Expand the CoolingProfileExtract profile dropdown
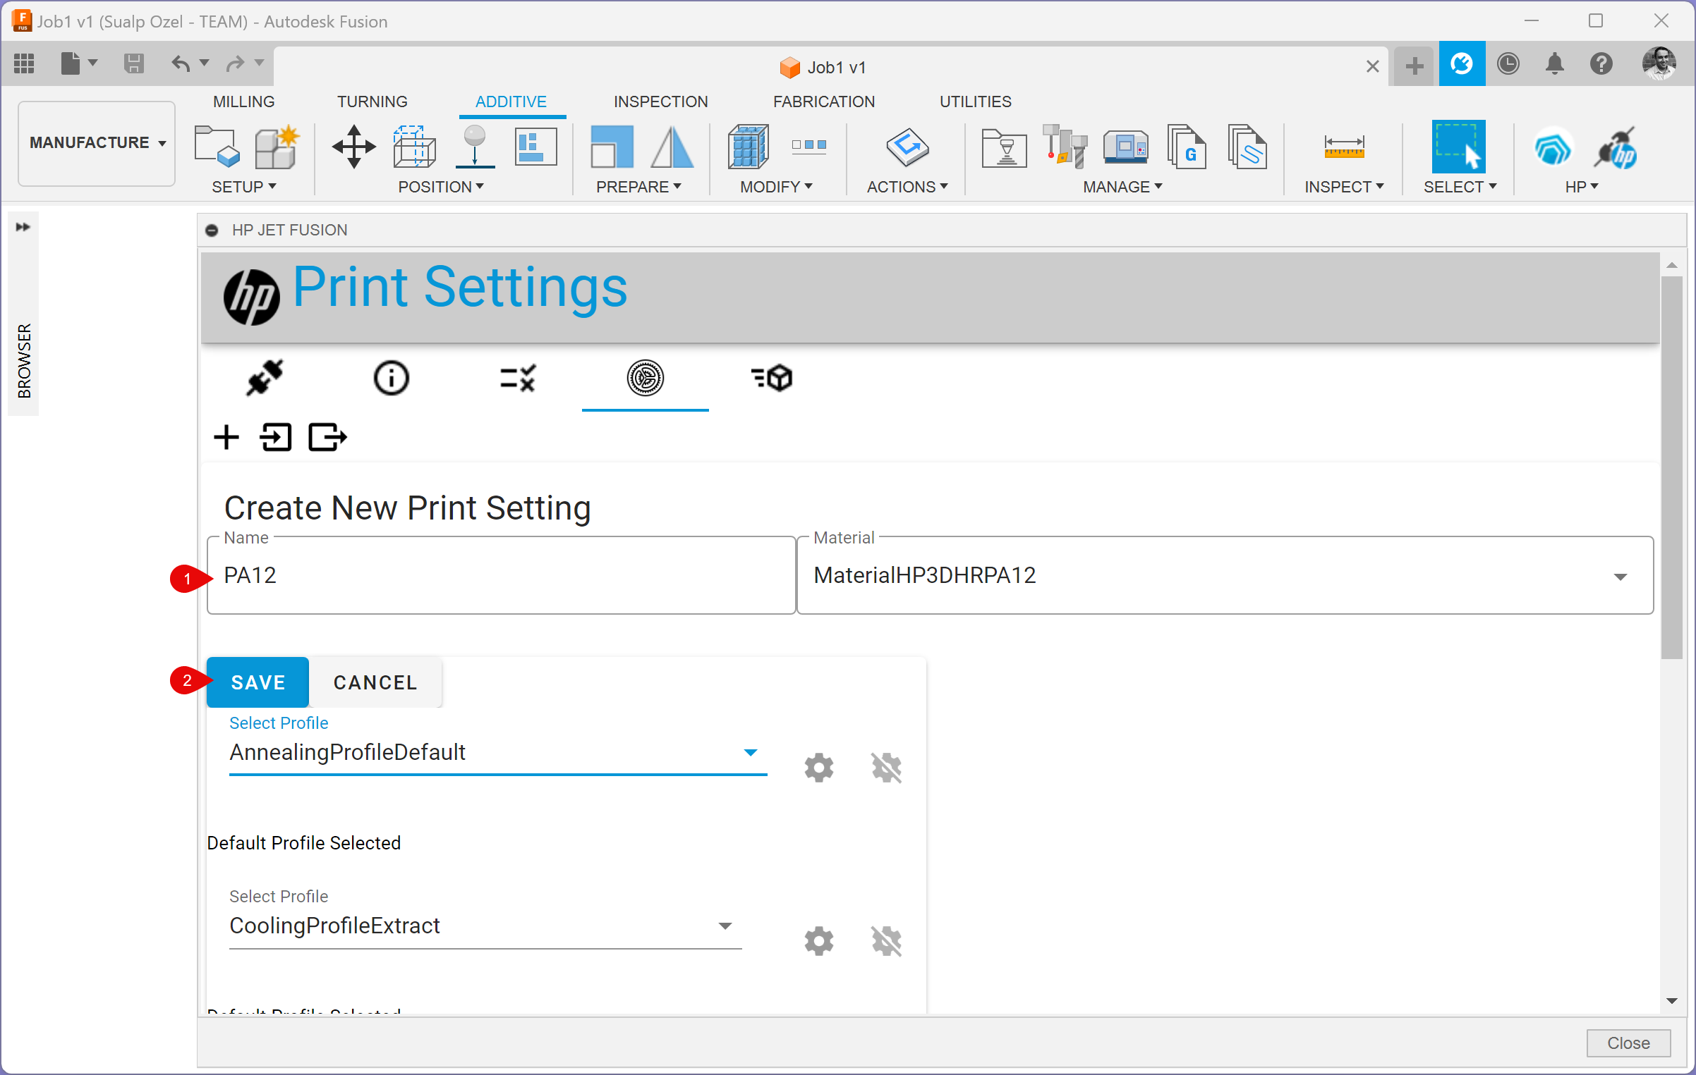Image resolution: width=1696 pixels, height=1075 pixels. point(725,926)
